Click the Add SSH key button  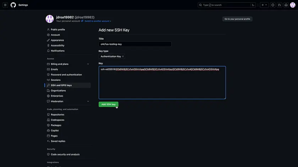coord(108,104)
